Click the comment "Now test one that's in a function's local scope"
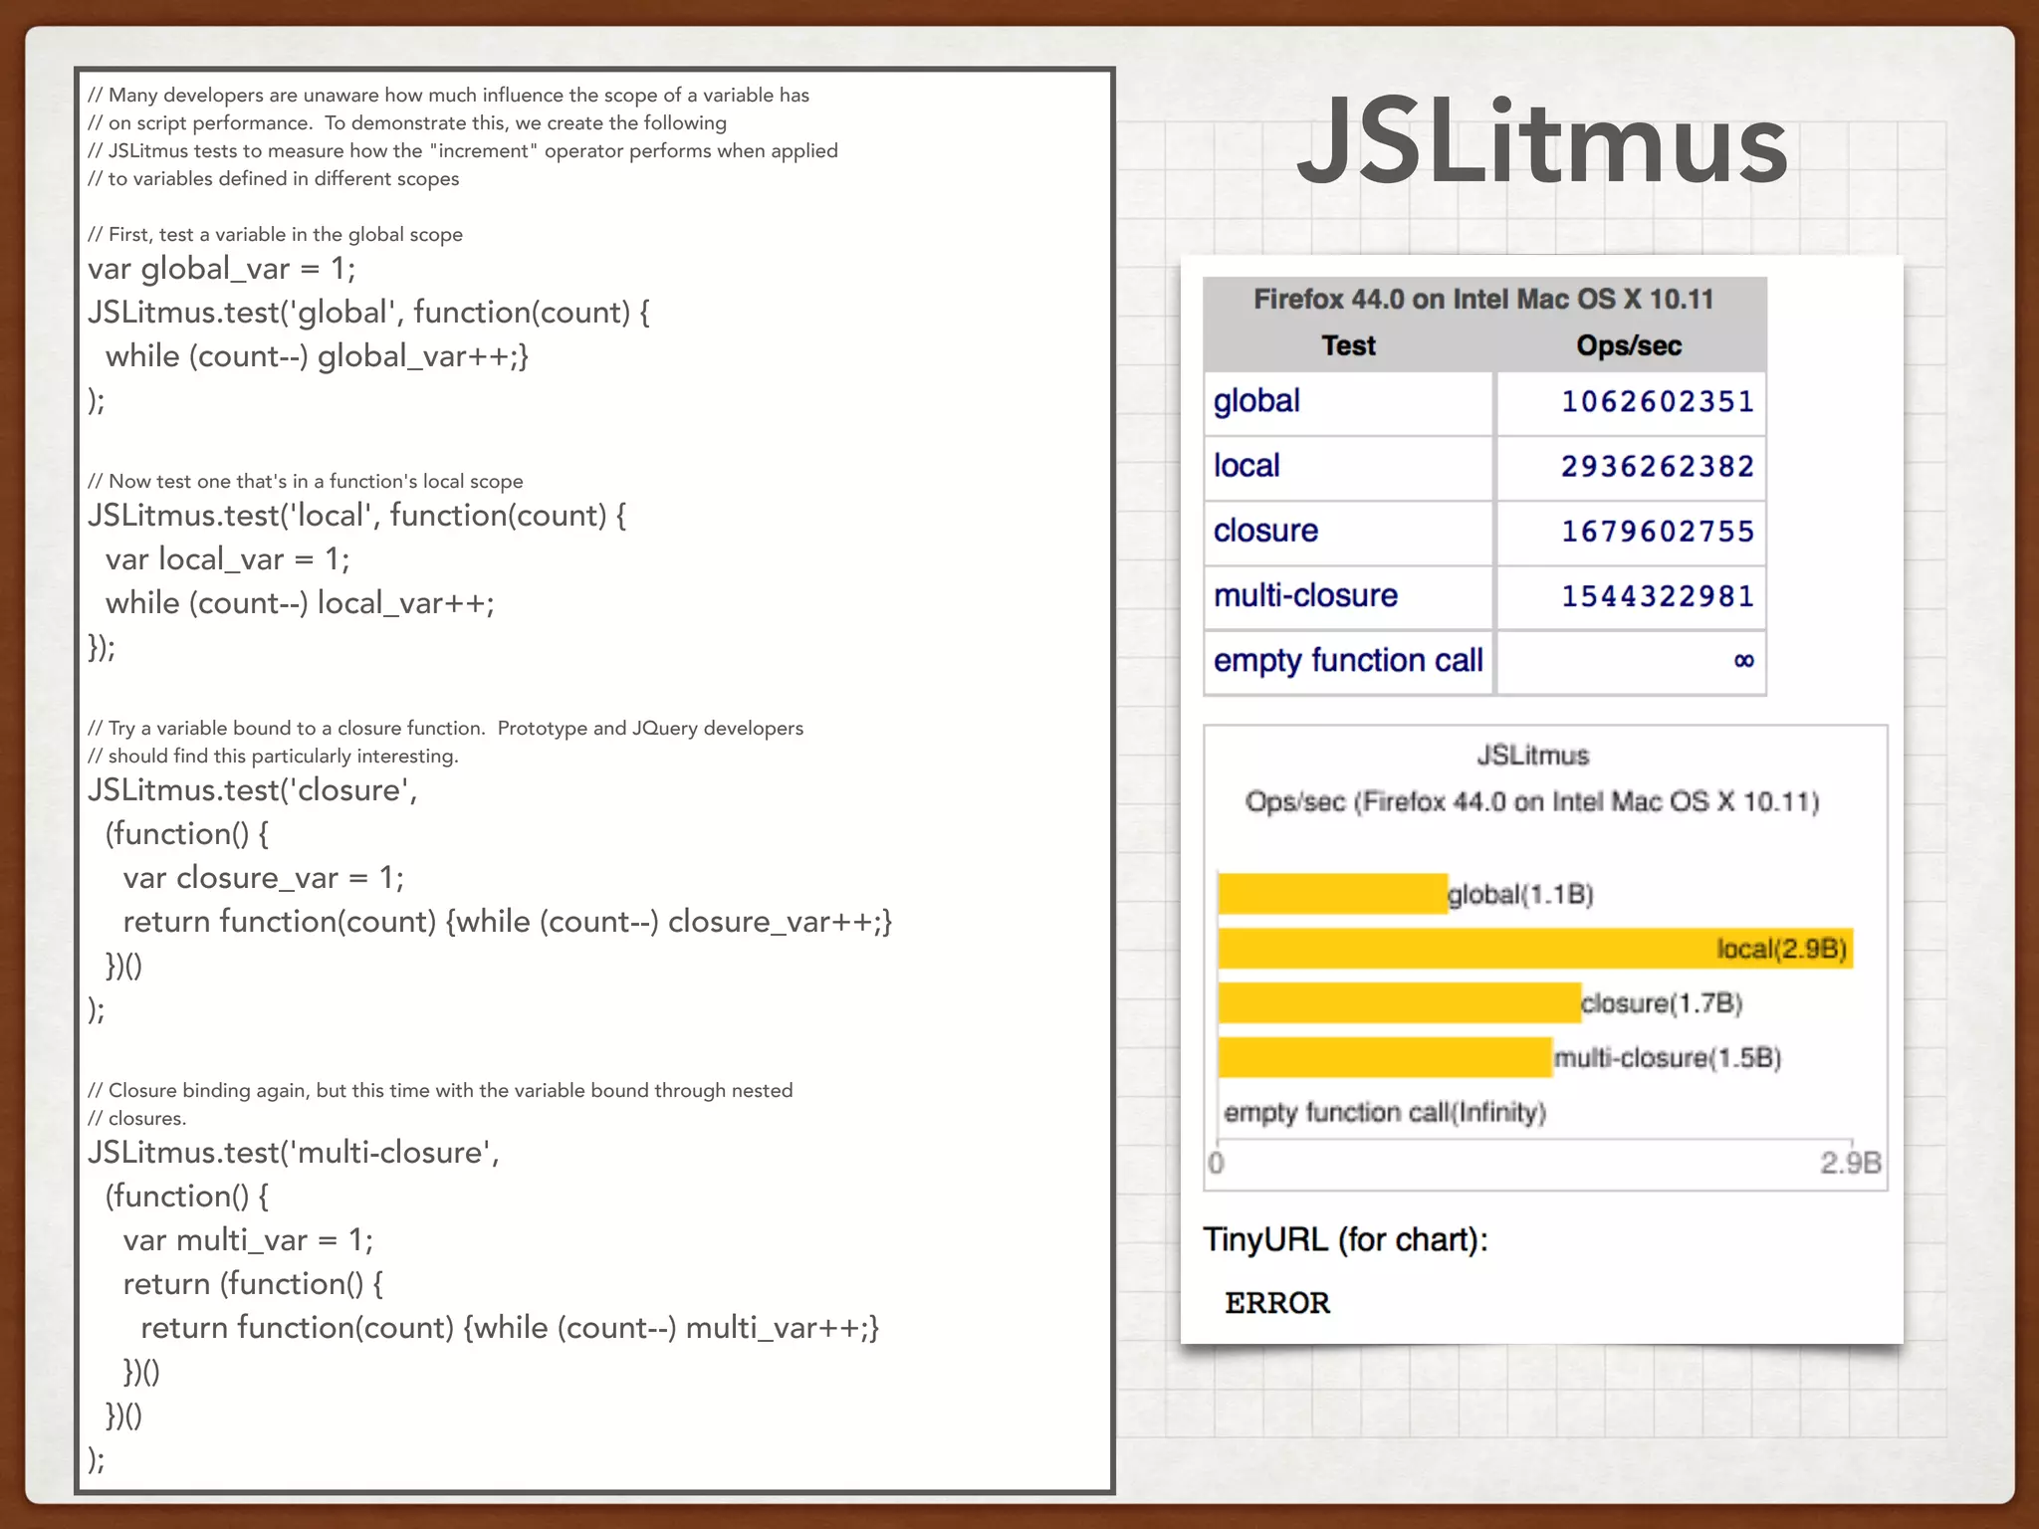This screenshot has height=1529, width=2039. coord(306,481)
